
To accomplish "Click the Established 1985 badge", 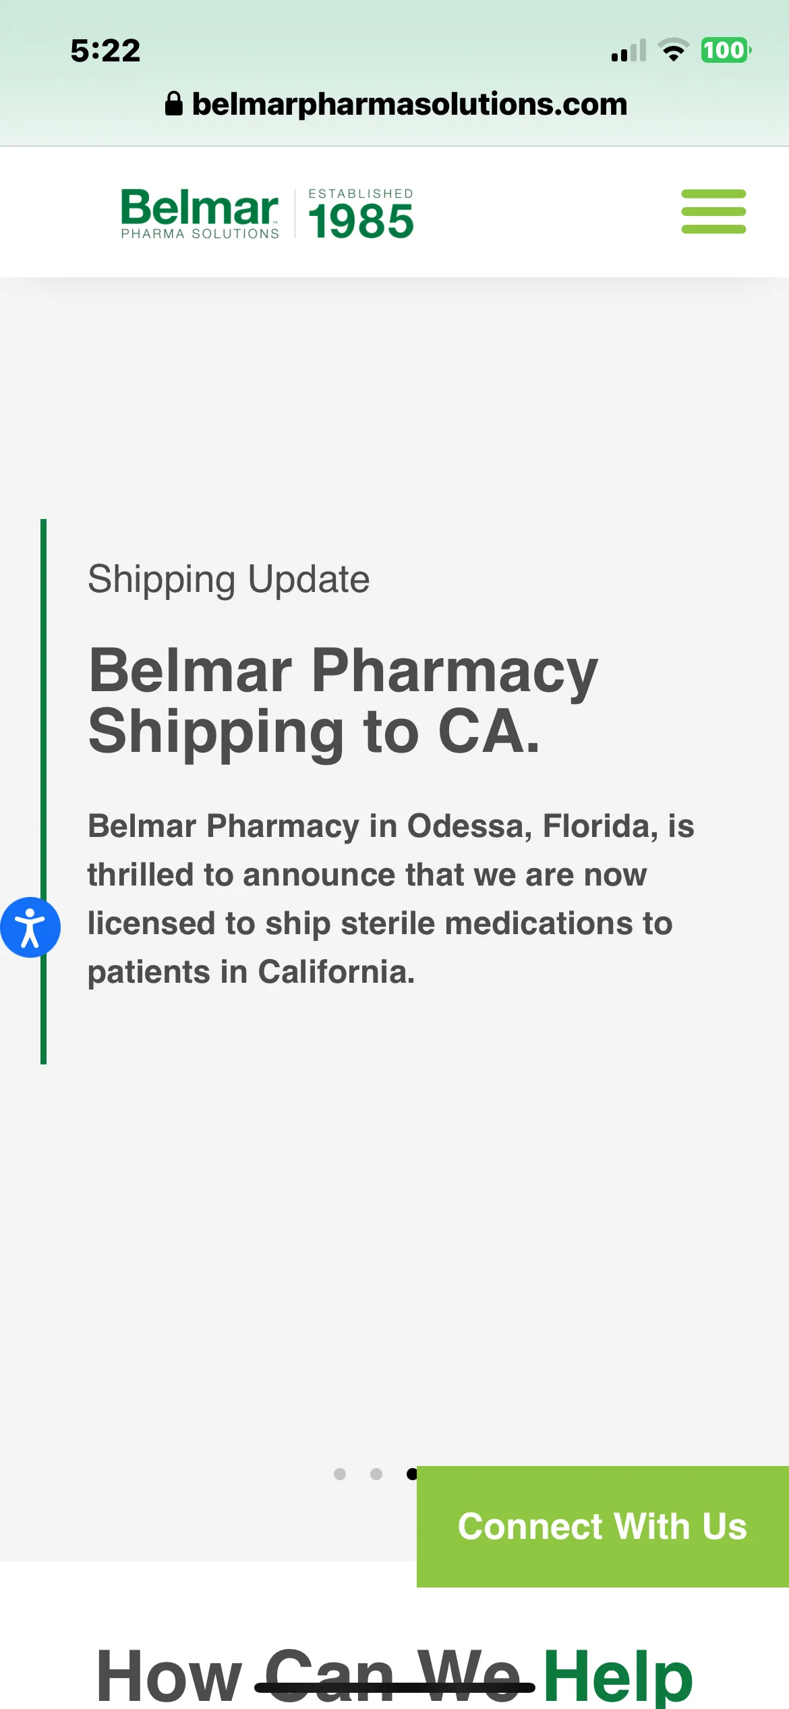I will tap(361, 213).
